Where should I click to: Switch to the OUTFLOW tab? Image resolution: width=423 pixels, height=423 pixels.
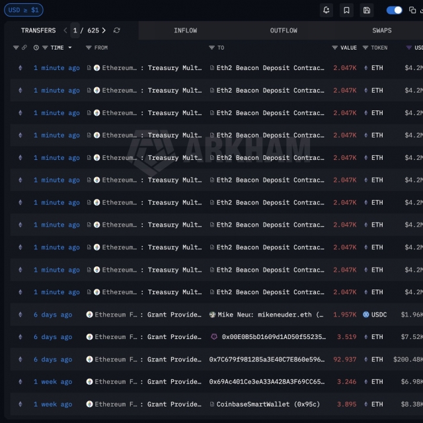[284, 30]
